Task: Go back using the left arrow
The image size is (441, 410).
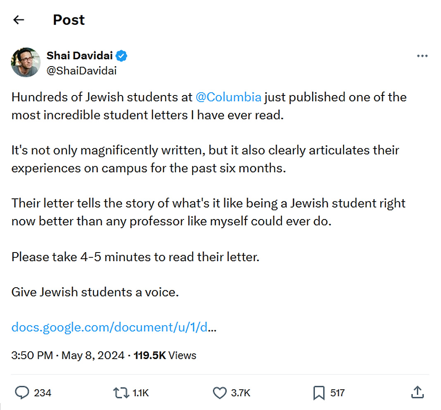Action: pyautogui.click(x=19, y=20)
